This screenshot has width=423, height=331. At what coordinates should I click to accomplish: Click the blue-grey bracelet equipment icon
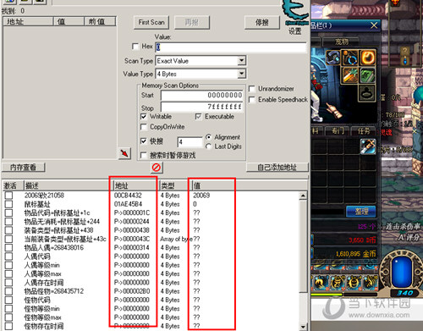pyautogui.click(x=332, y=58)
